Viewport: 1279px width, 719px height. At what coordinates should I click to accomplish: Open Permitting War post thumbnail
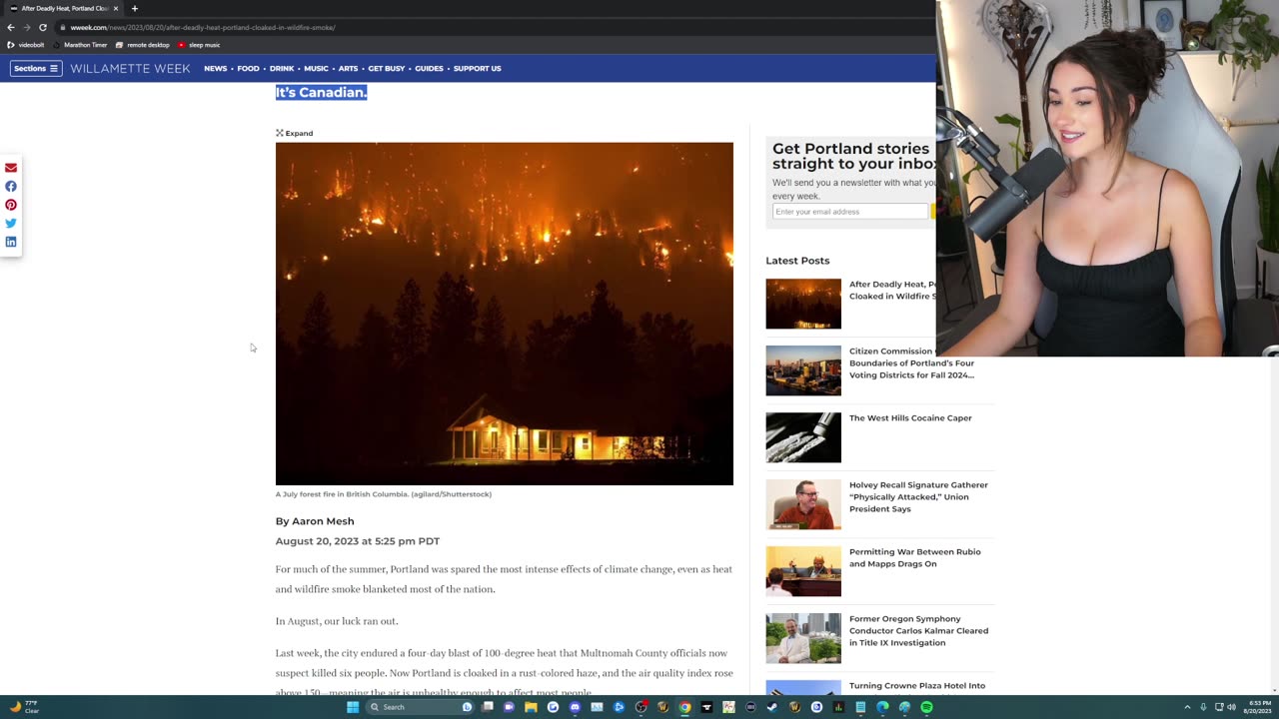803,571
